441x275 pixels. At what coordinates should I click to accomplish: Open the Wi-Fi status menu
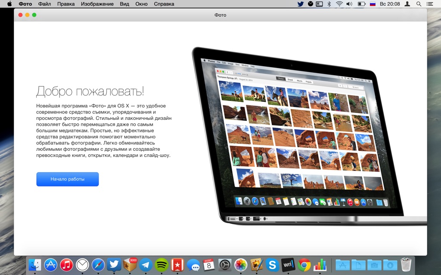tap(339, 4)
